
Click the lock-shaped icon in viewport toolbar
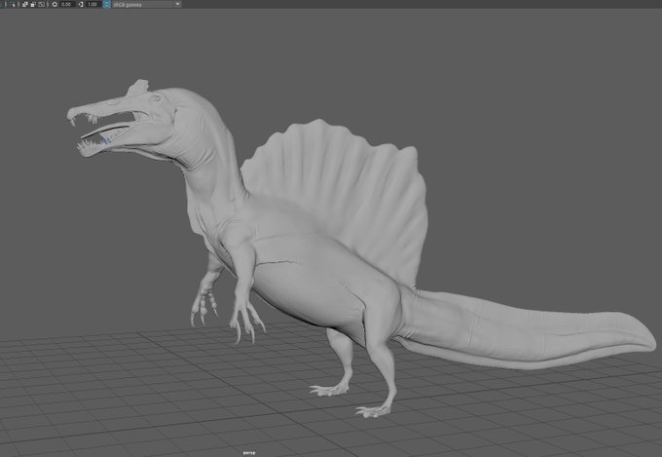33,4
